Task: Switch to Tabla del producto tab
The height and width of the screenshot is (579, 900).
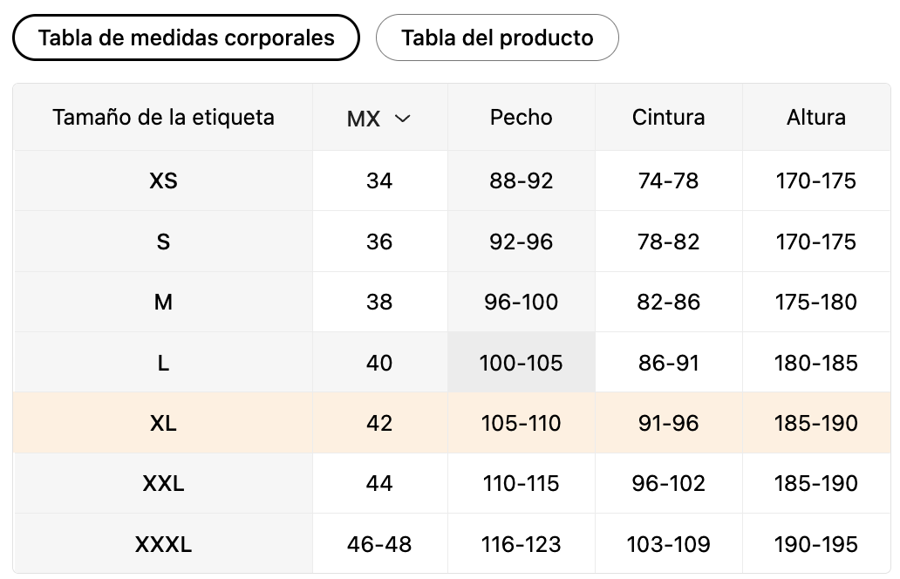Action: [x=497, y=37]
